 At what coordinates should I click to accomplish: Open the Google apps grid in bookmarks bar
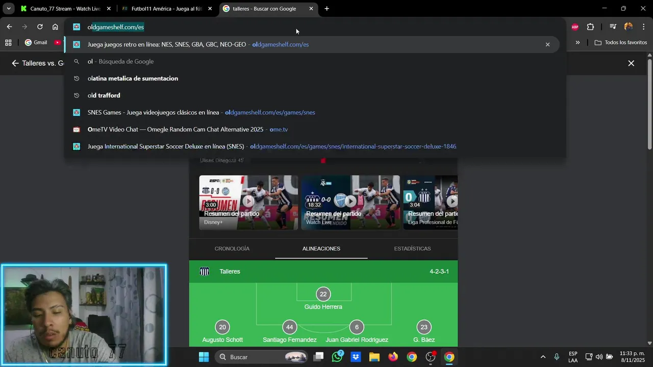coord(8,43)
